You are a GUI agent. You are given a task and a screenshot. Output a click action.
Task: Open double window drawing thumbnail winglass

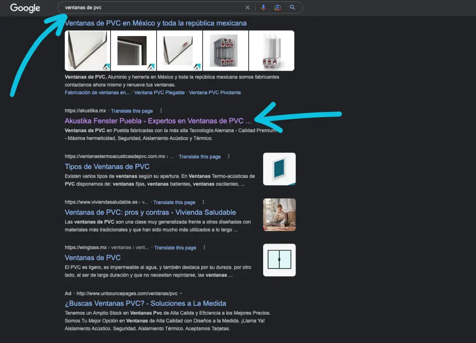tap(279, 260)
